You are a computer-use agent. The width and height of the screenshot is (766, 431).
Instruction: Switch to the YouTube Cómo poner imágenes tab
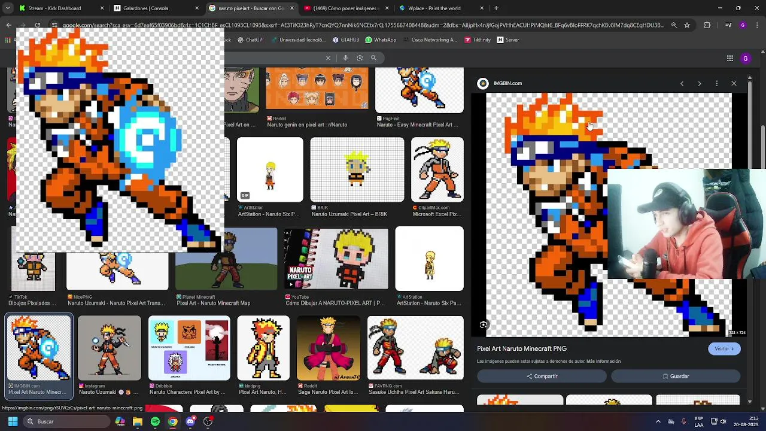345,8
